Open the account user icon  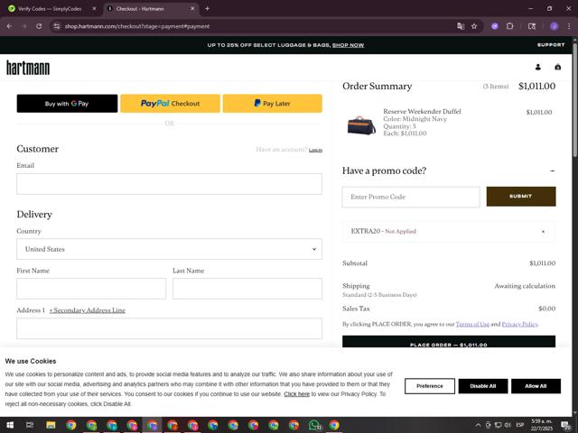point(538,67)
